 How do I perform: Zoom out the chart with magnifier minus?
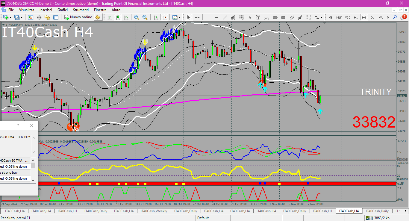(x=145, y=17)
